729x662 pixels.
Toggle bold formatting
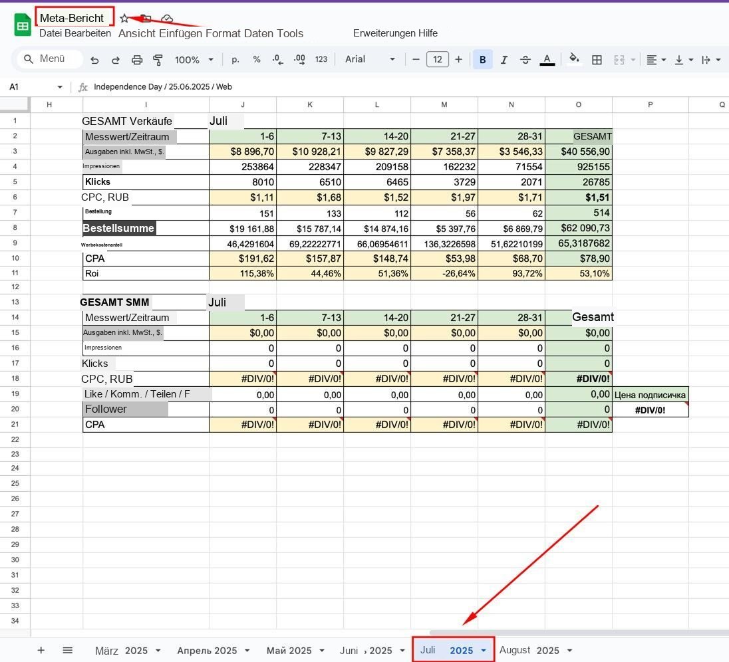(483, 59)
